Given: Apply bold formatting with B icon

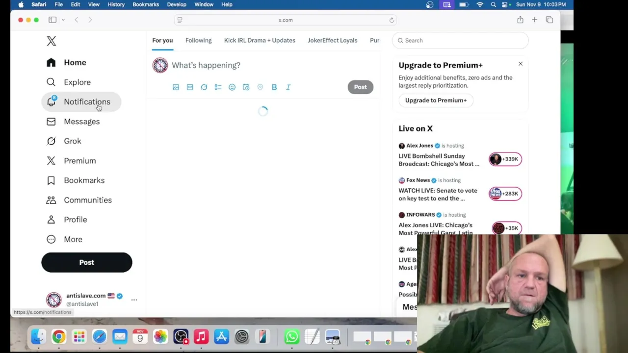Looking at the screenshot, I should click(274, 87).
